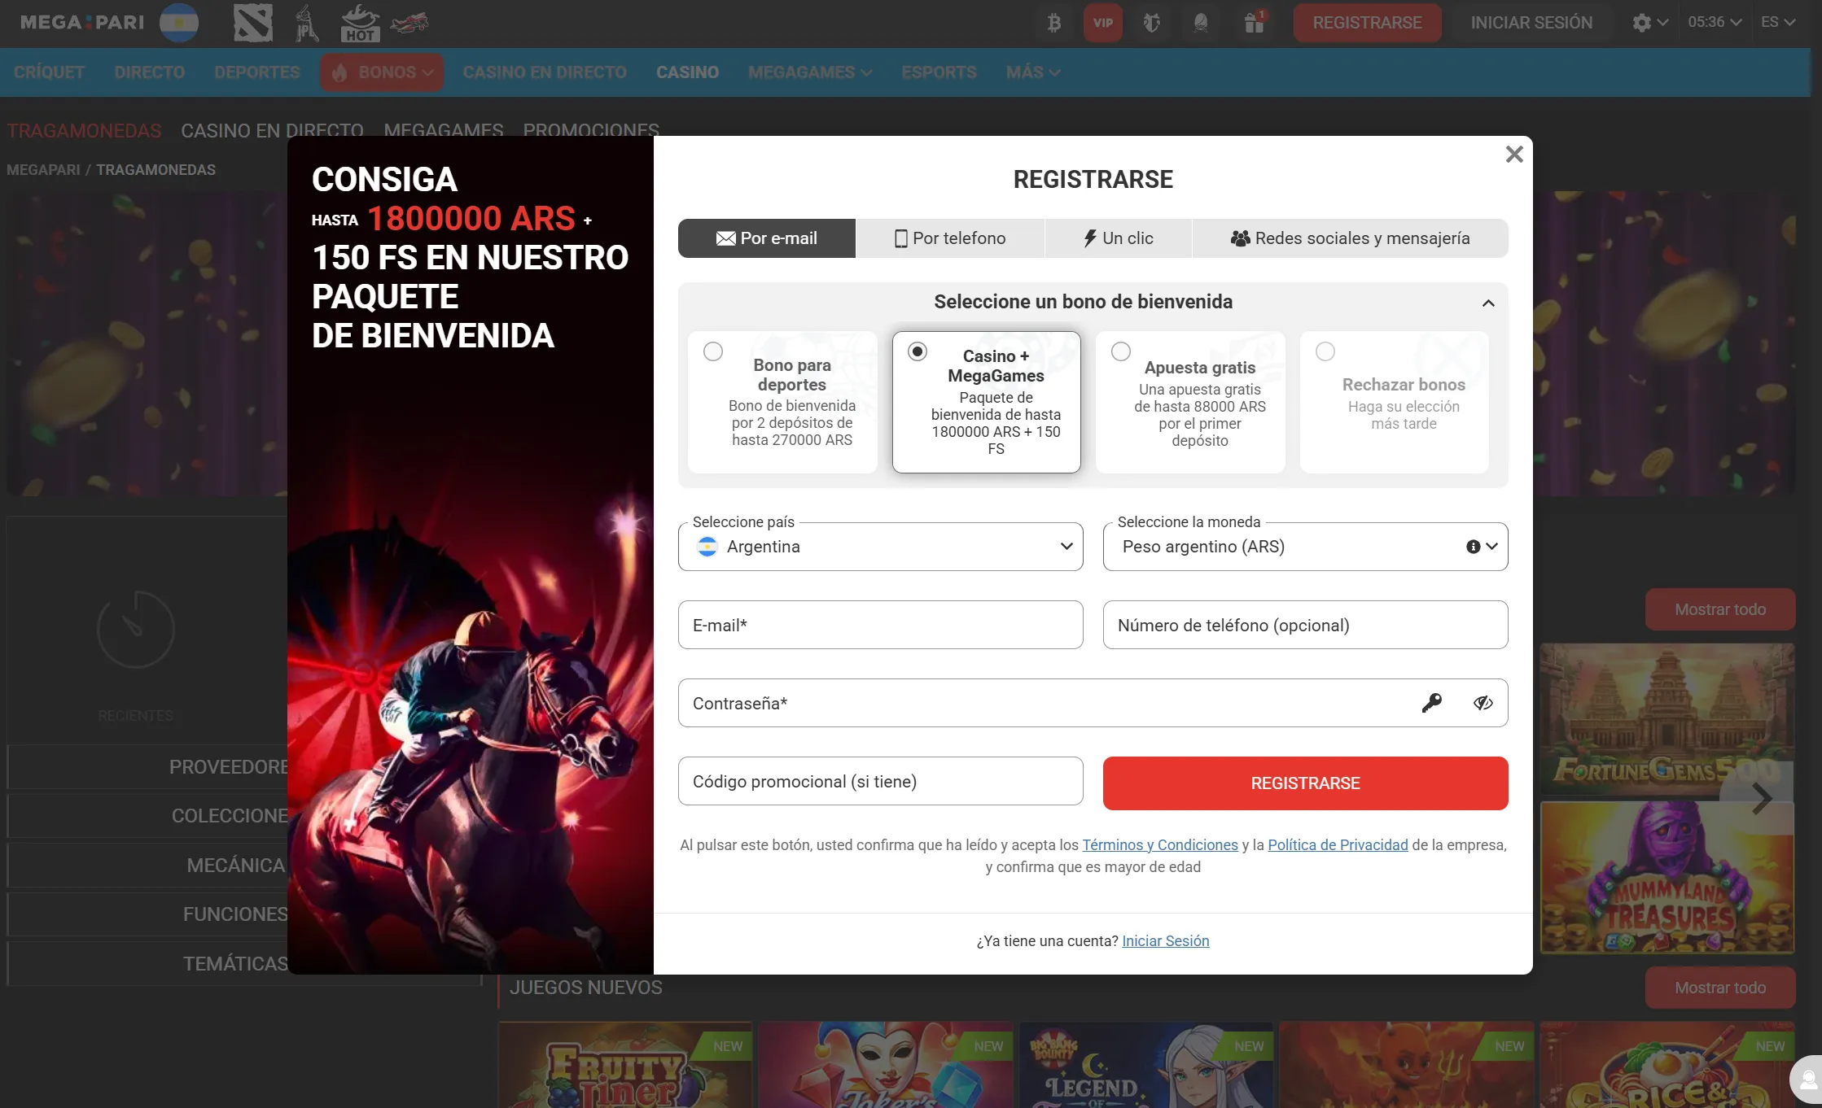Click the red REGISTRARSE form button
Image resolution: width=1822 pixels, height=1108 pixels.
point(1305,783)
